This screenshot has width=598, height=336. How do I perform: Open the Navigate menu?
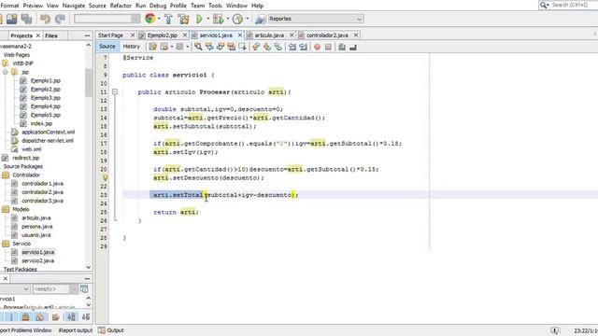[x=74, y=6]
